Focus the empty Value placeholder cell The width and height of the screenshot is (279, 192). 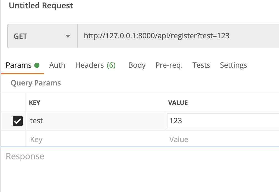[x=222, y=139]
